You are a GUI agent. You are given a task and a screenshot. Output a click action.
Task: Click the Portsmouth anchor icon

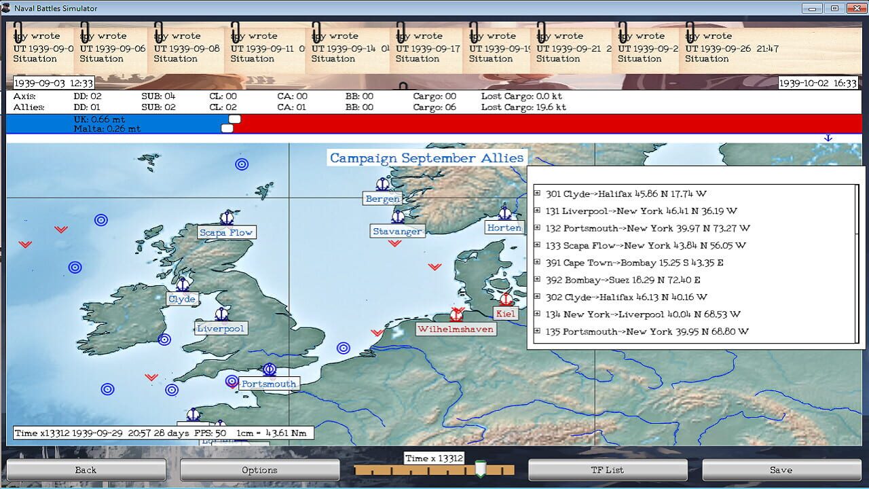point(268,370)
